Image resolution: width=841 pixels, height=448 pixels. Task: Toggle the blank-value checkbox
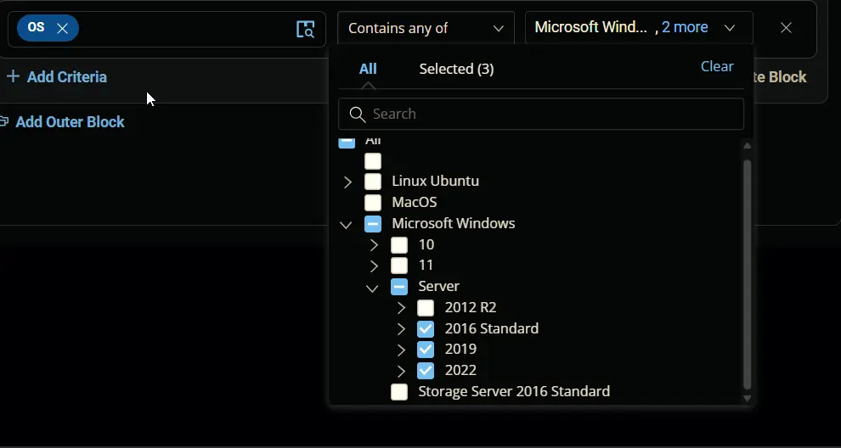(x=373, y=161)
